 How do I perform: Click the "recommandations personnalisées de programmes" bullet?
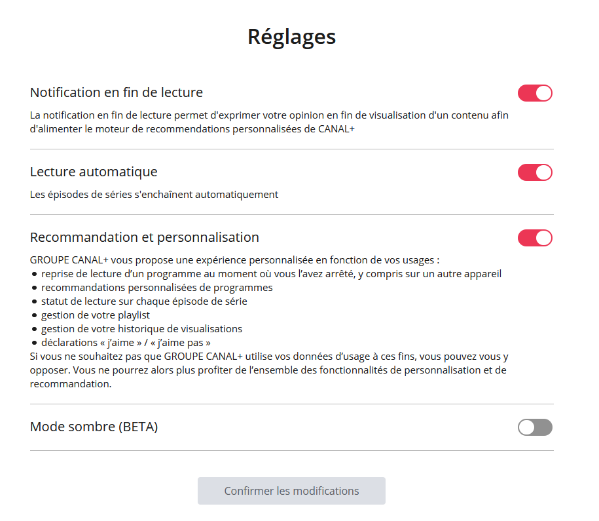click(x=157, y=288)
